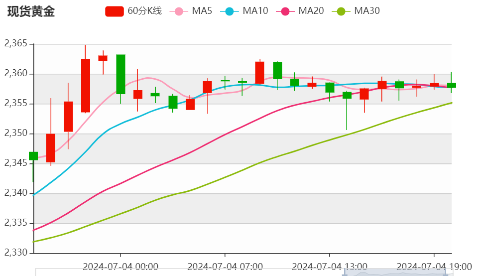Click the 2,330 y-axis label
Viewport: 481px width, 276px height.
coord(16,253)
